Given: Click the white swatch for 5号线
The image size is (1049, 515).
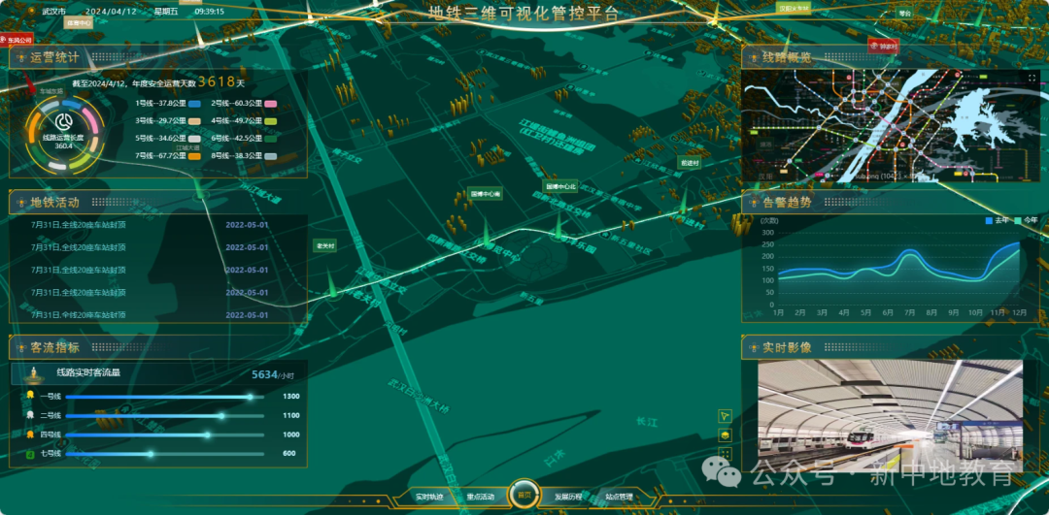Looking at the screenshot, I should (194, 139).
